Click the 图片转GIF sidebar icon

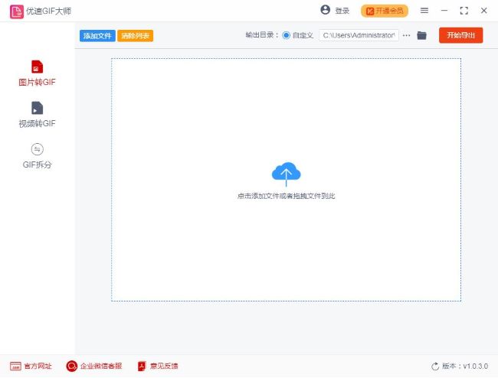click(37, 67)
